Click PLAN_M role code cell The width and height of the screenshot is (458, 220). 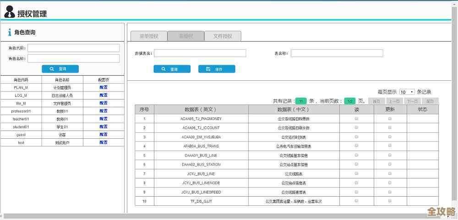point(21,87)
